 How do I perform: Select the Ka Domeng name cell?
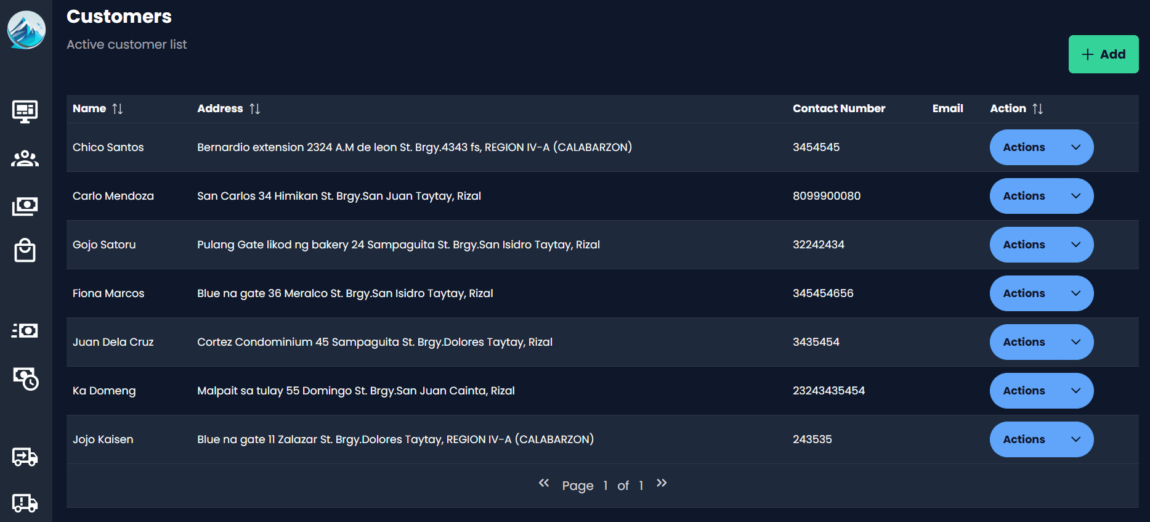click(104, 391)
